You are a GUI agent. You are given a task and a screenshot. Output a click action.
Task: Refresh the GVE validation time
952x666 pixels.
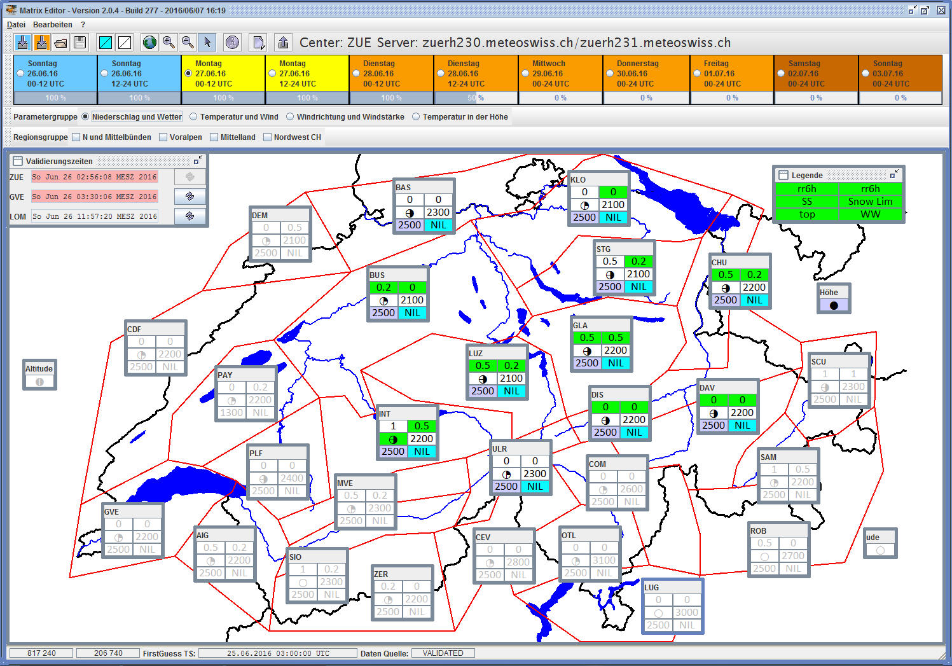coord(190,197)
